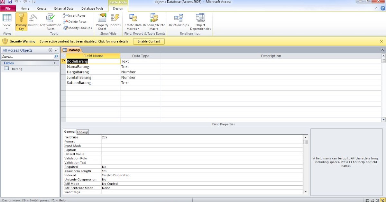Switch to the Lookup properties tab

[x=83, y=132]
